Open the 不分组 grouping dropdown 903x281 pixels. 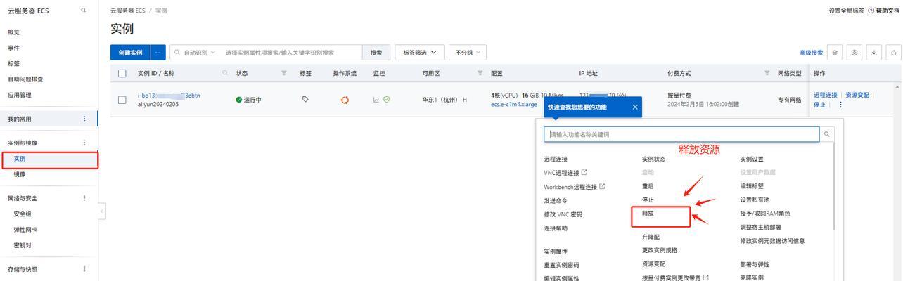pos(468,53)
